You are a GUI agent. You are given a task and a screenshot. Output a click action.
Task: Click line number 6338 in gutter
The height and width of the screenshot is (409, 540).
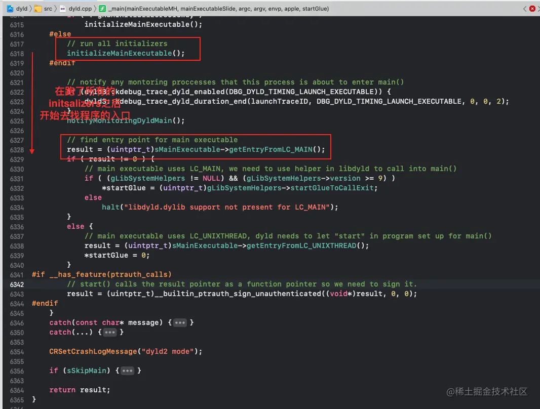17,246
